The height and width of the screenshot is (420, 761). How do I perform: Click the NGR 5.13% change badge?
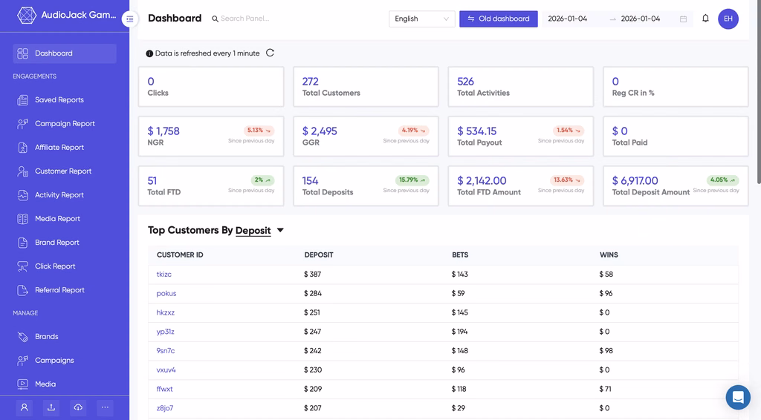[259, 131]
